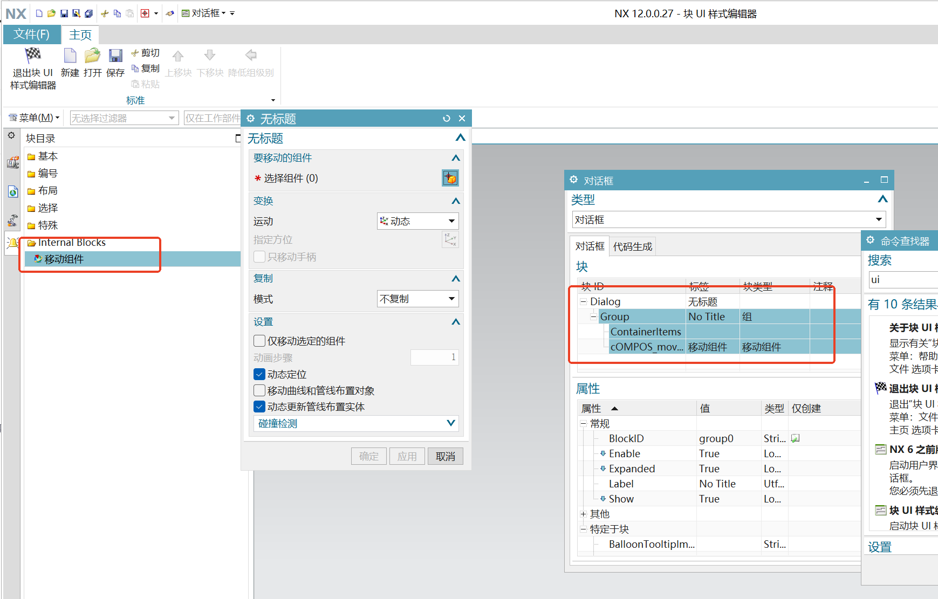
Task: Switch to the 代码生成 tab
Action: (x=632, y=246)
